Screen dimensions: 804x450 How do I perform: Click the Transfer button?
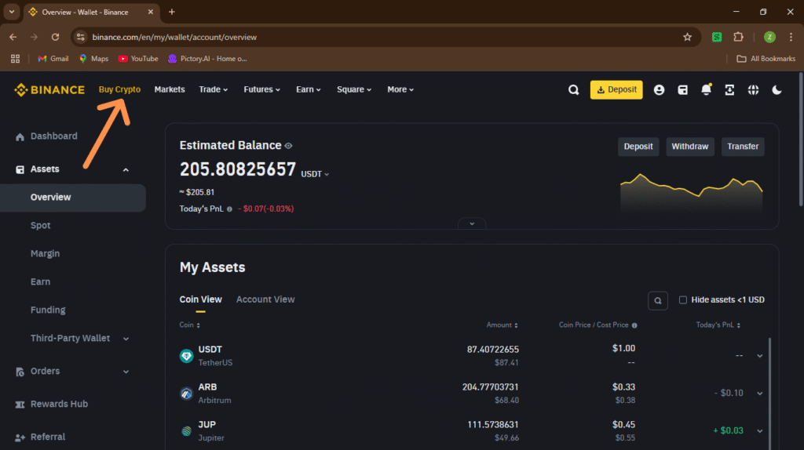(x=743, y=147)
